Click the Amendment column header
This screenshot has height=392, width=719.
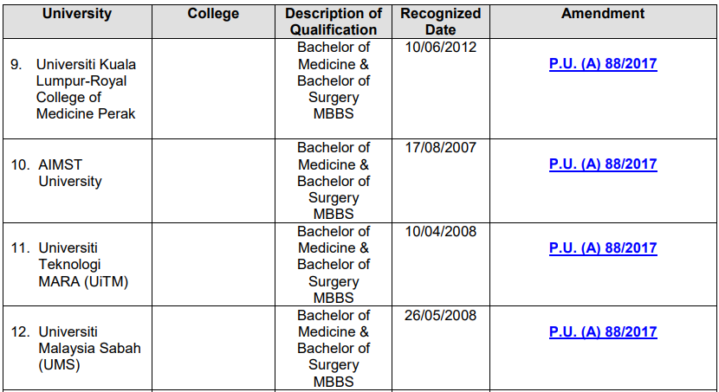(x=603, y=14)
